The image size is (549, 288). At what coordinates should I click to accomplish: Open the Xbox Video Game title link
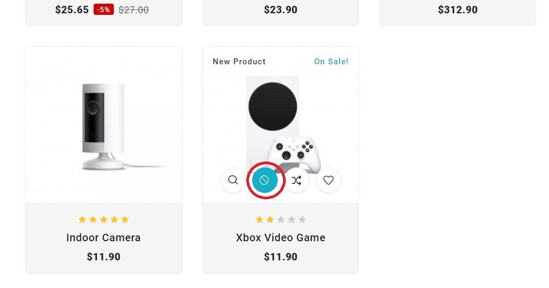coord(280,238)
